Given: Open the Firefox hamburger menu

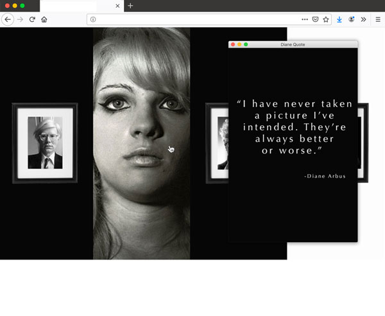Looking at the screenshot, I should pyautogui.click(x=378, y=19).
